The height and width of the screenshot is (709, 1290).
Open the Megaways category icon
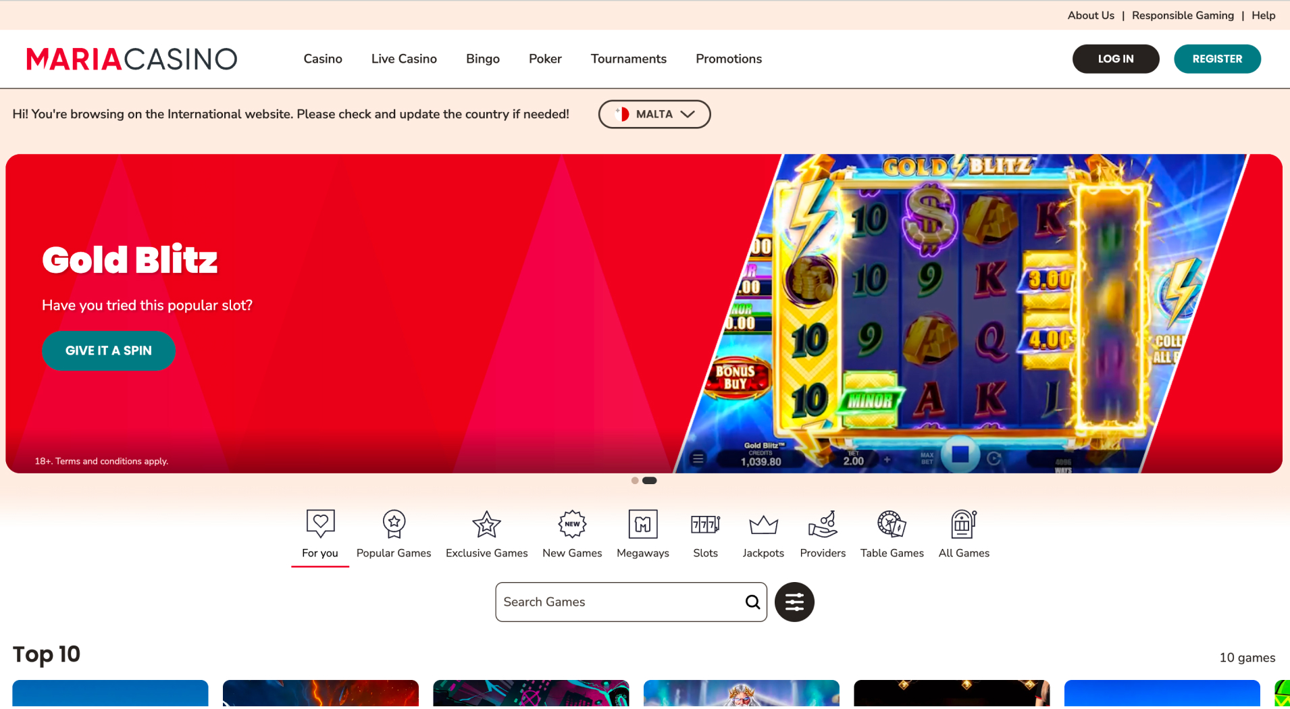tap(643, 523)
